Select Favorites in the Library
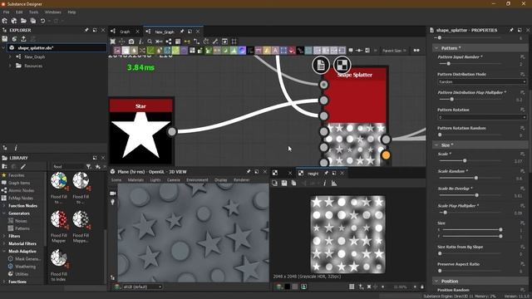This screenshot has width=532, height=299. pyautogui.click(x=17, y=175)
